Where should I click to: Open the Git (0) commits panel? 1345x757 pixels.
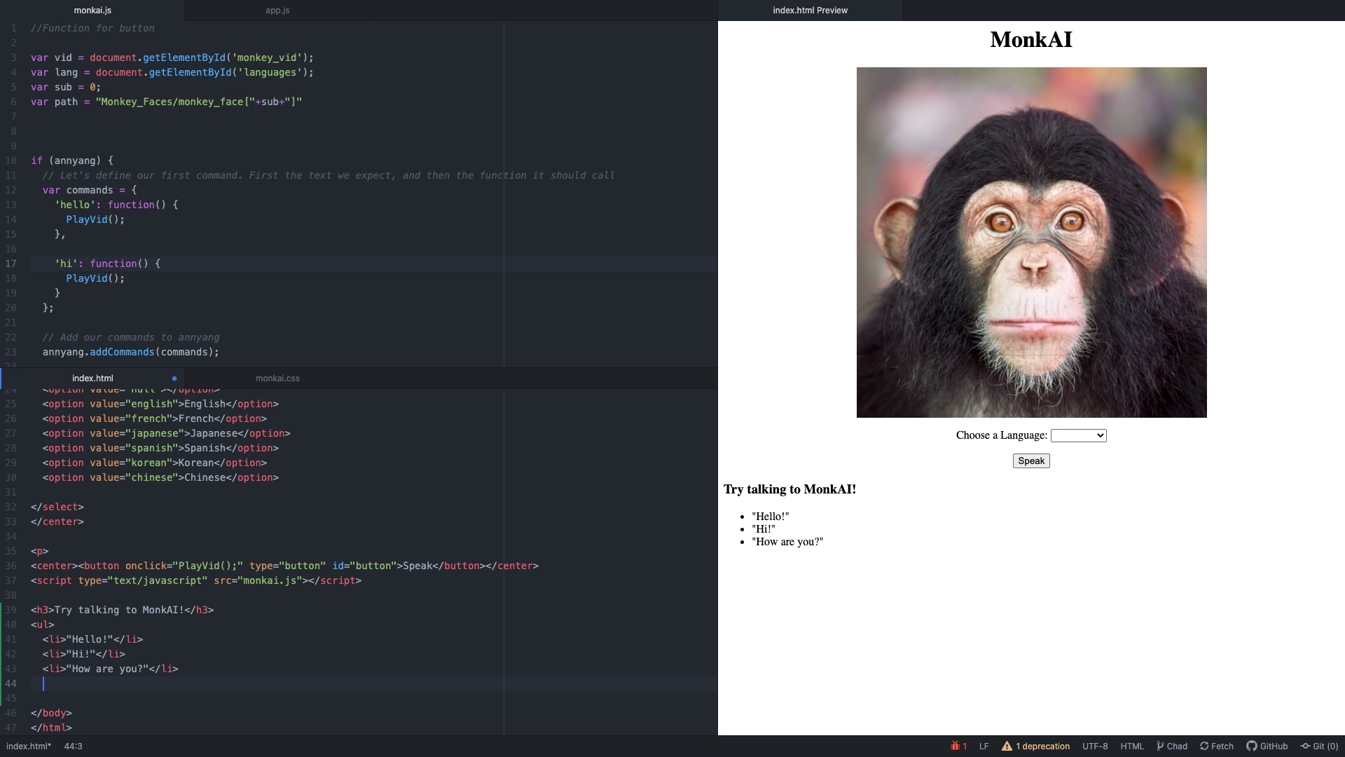pyautogui.click(x=1319, y=746)
